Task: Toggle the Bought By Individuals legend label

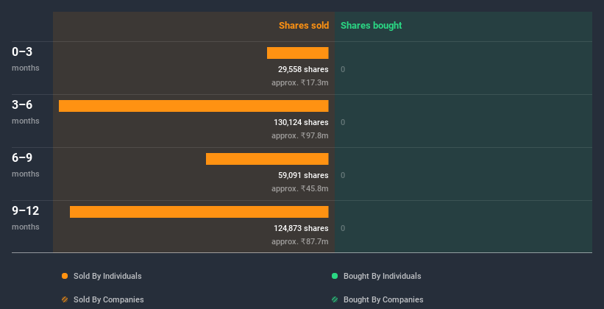Action: pos(382,276)
